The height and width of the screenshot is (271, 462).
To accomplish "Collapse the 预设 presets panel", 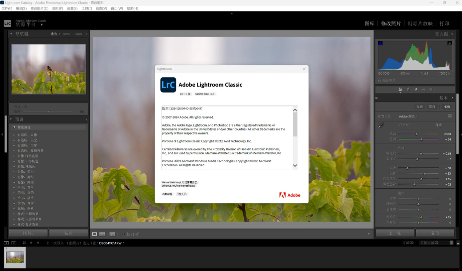I will pos(11,119).
